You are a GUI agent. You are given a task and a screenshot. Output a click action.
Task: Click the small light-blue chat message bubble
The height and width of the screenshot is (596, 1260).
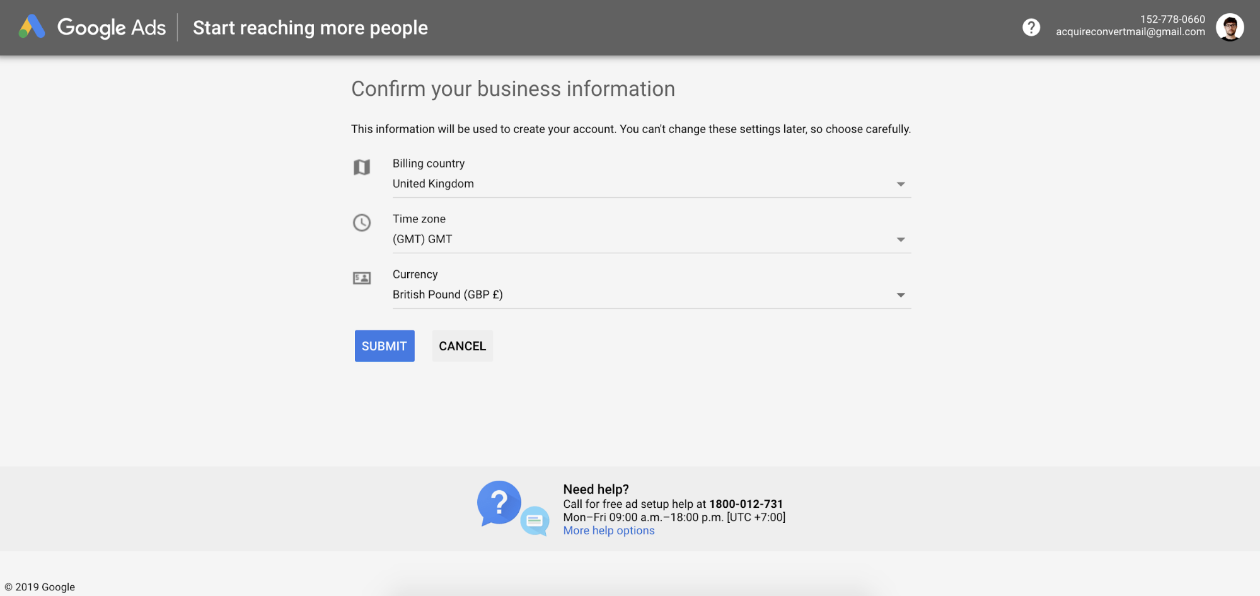click(x=535, y=521)
